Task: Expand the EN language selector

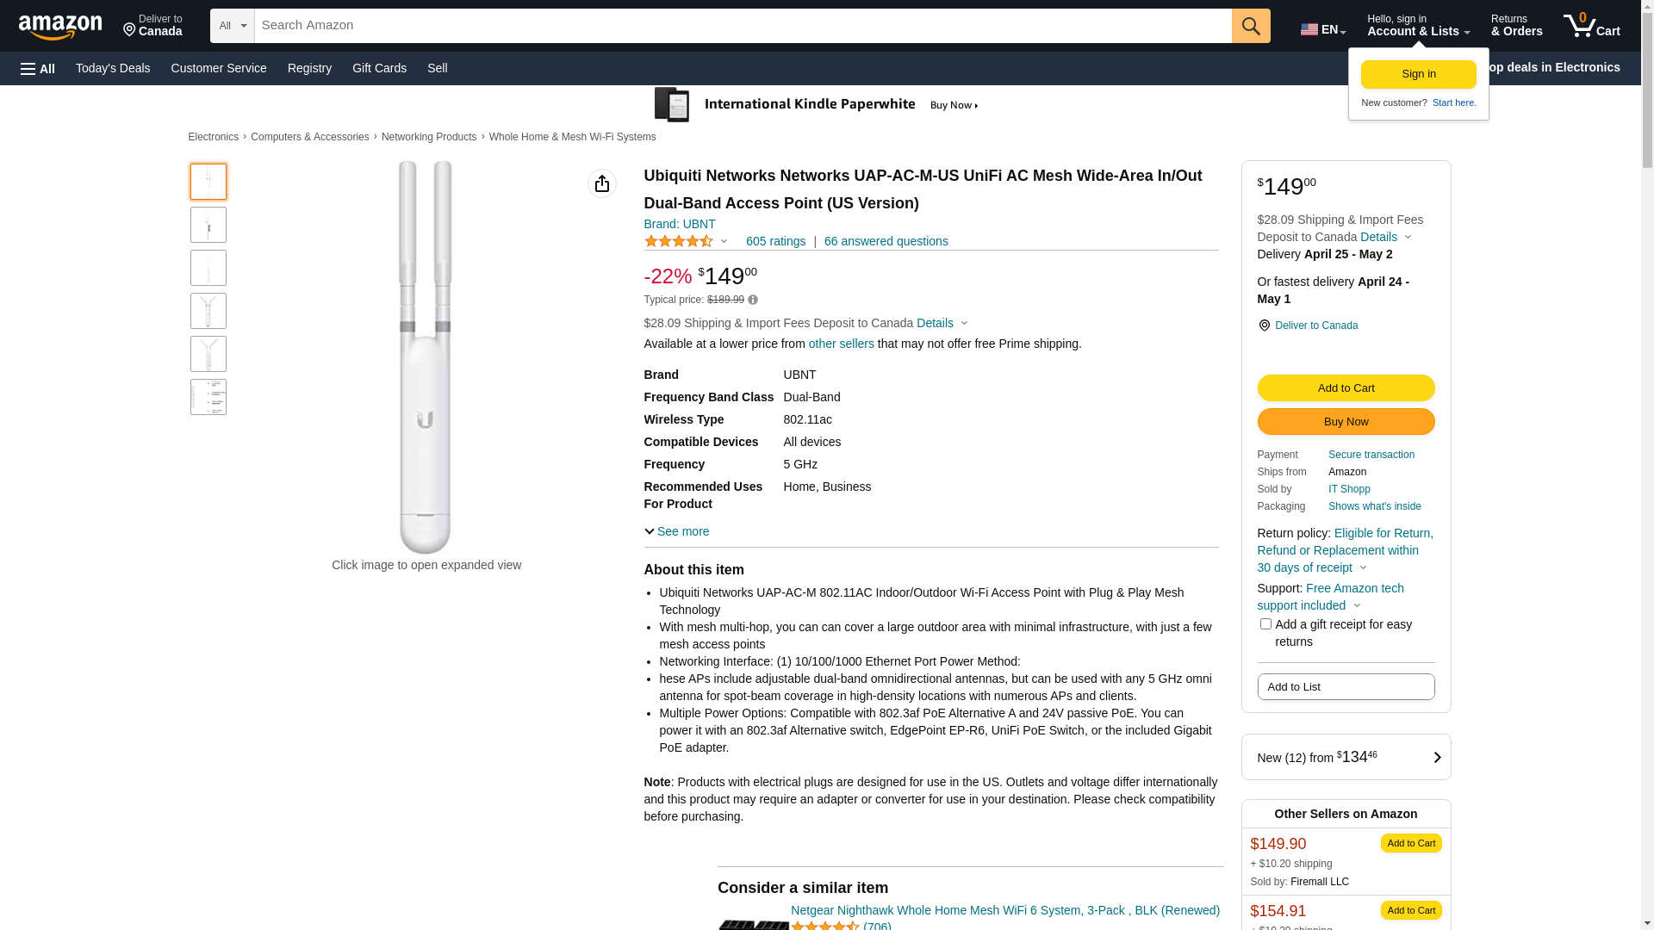Action: coord(1322,29)
